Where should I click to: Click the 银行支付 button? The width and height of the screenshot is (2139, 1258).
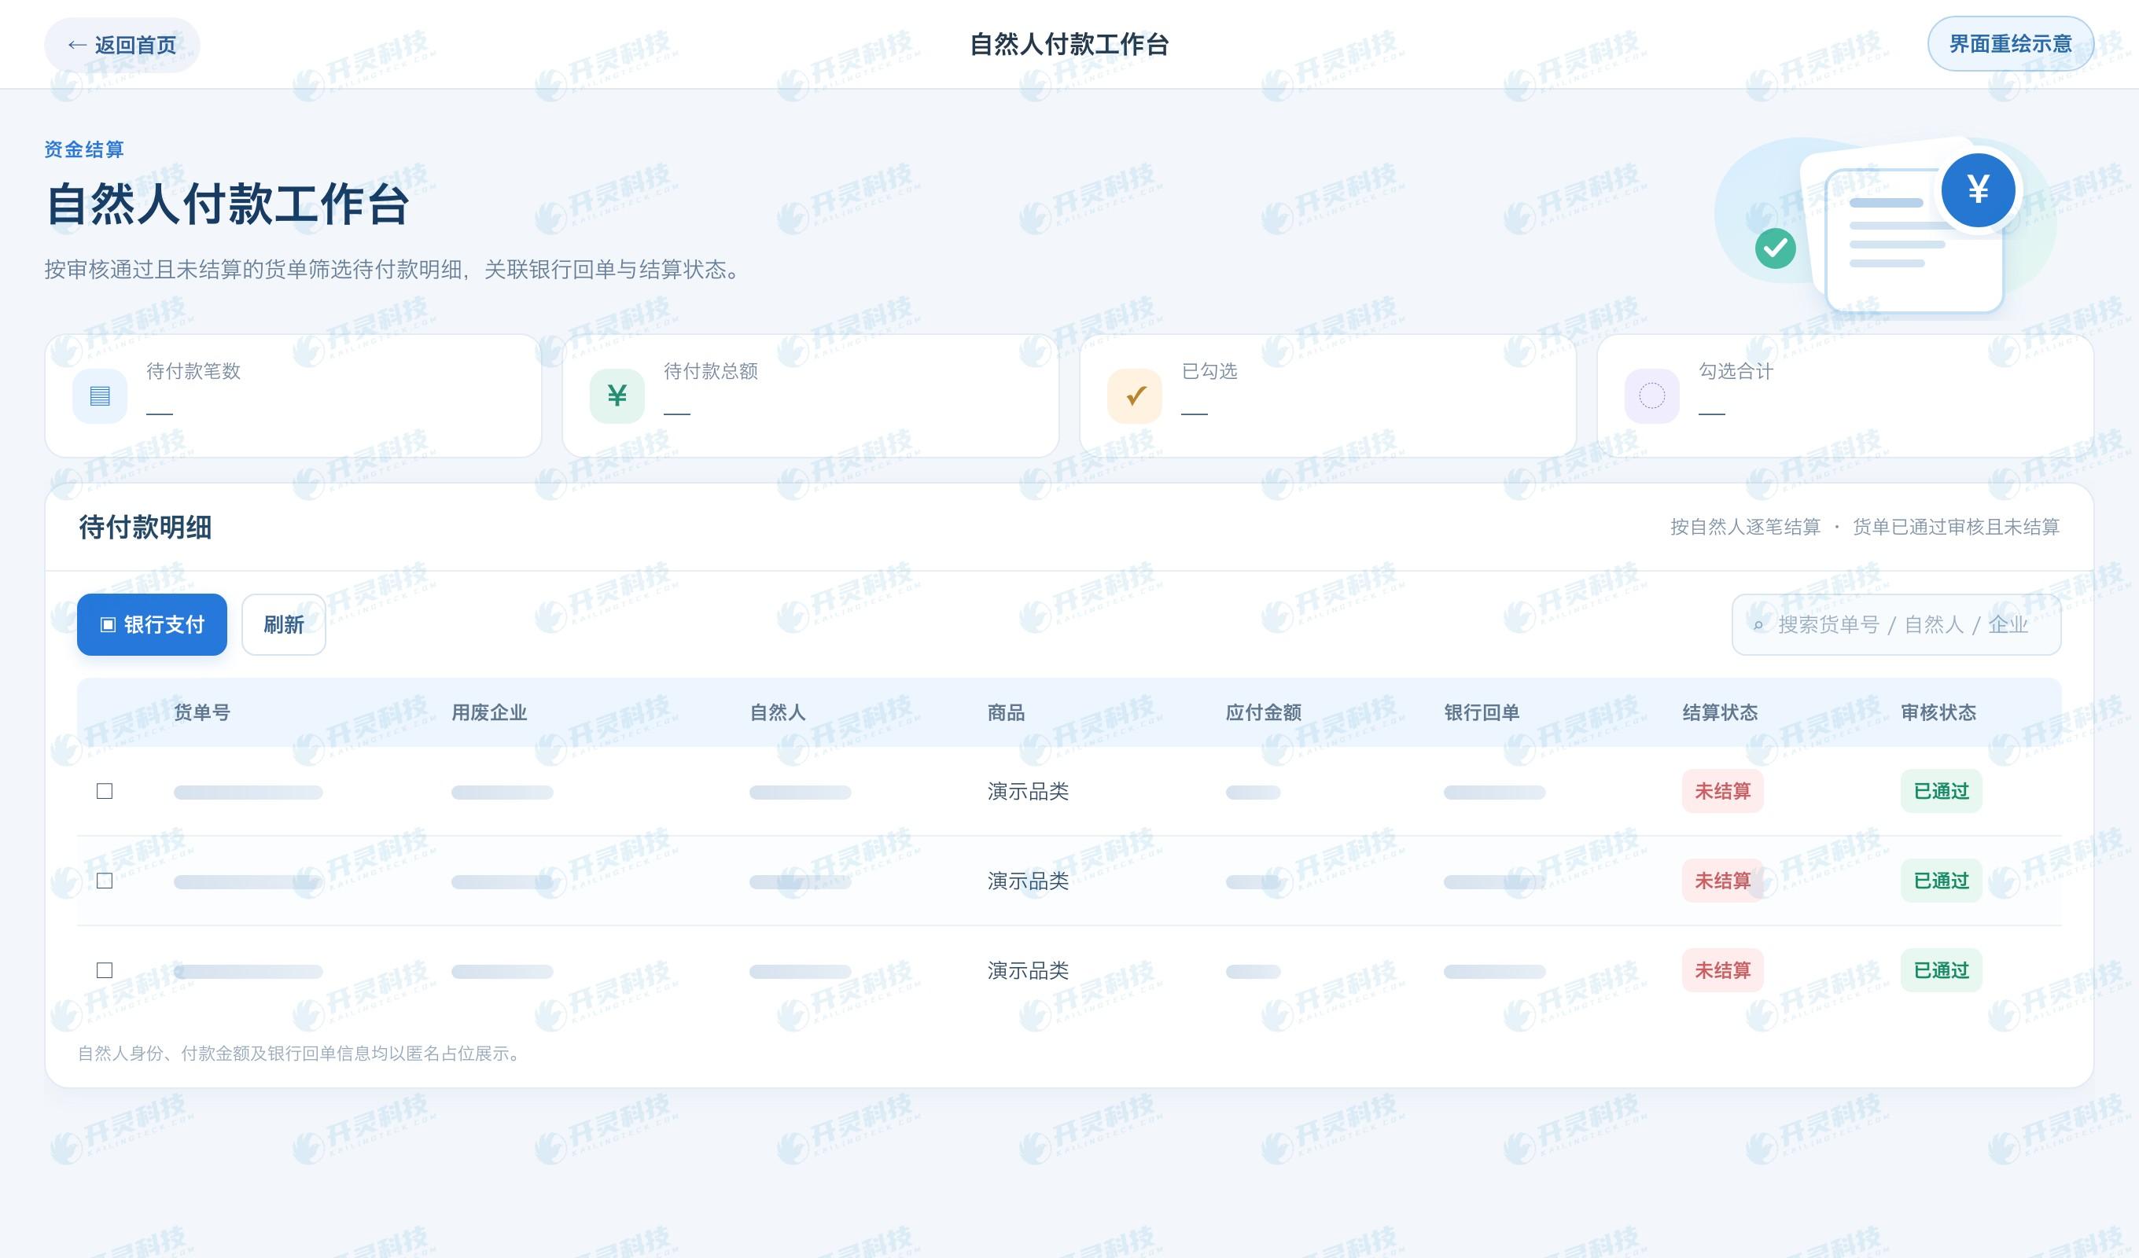click(x=152, y=625)
